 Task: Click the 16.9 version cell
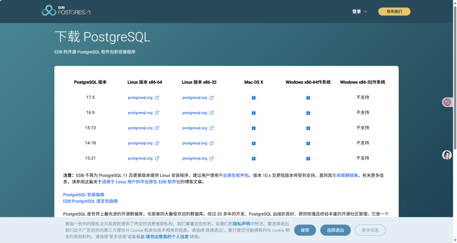pyautogui.click(x=91, y=113)
